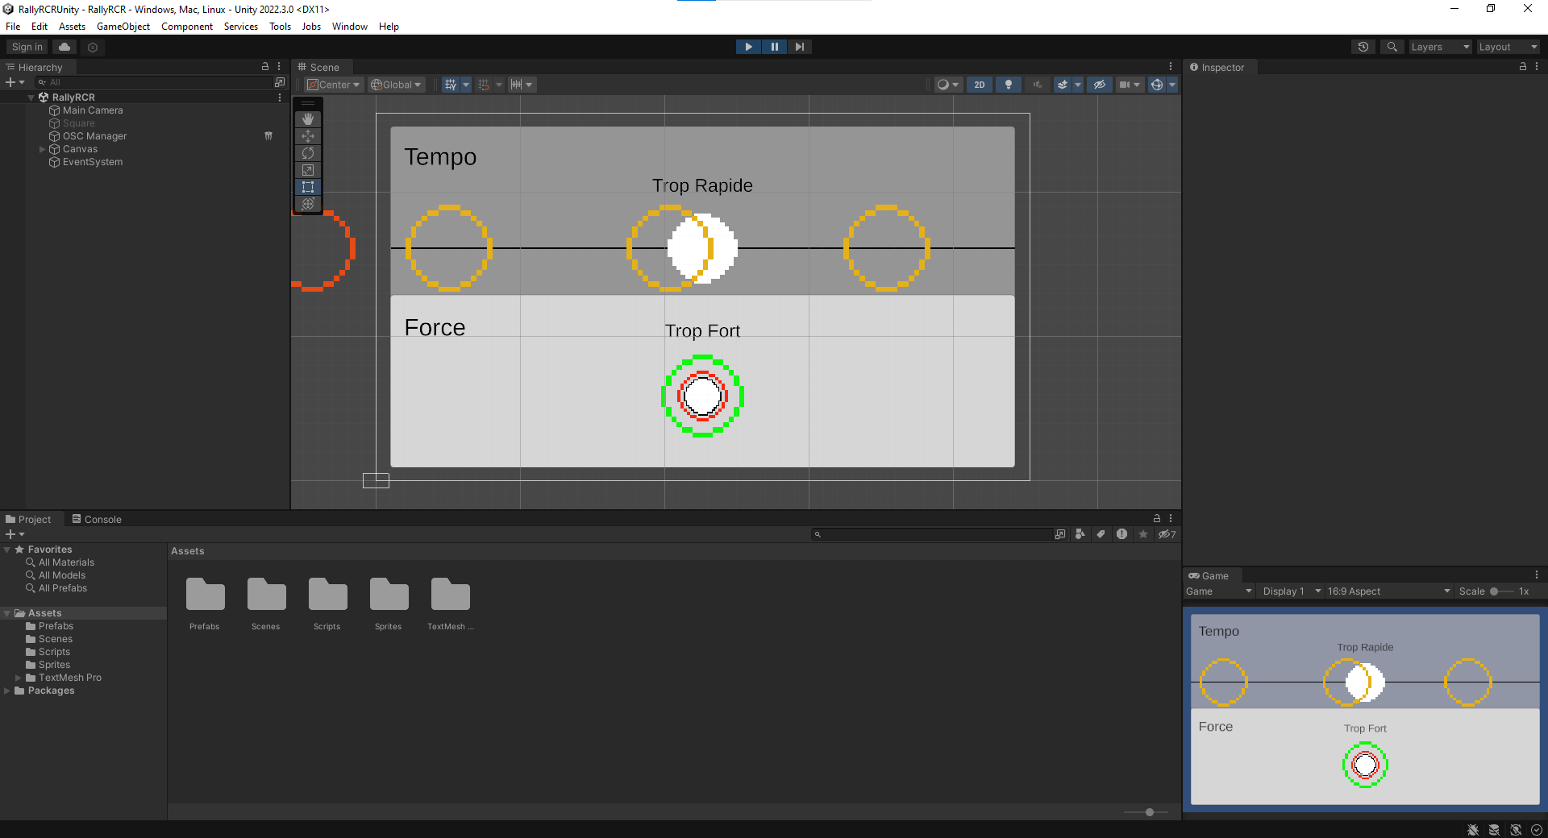Open the Layout dropdown
The height and width of the screenshot is (838, 1548).
pyautogui.click(x=1508, y=47)
